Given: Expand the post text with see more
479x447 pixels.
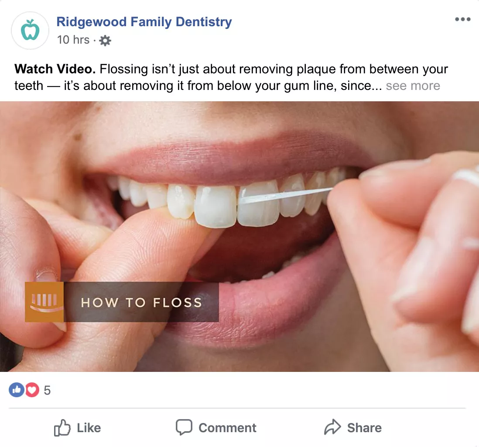Looking at the screenshot, I should coord(412,86).
